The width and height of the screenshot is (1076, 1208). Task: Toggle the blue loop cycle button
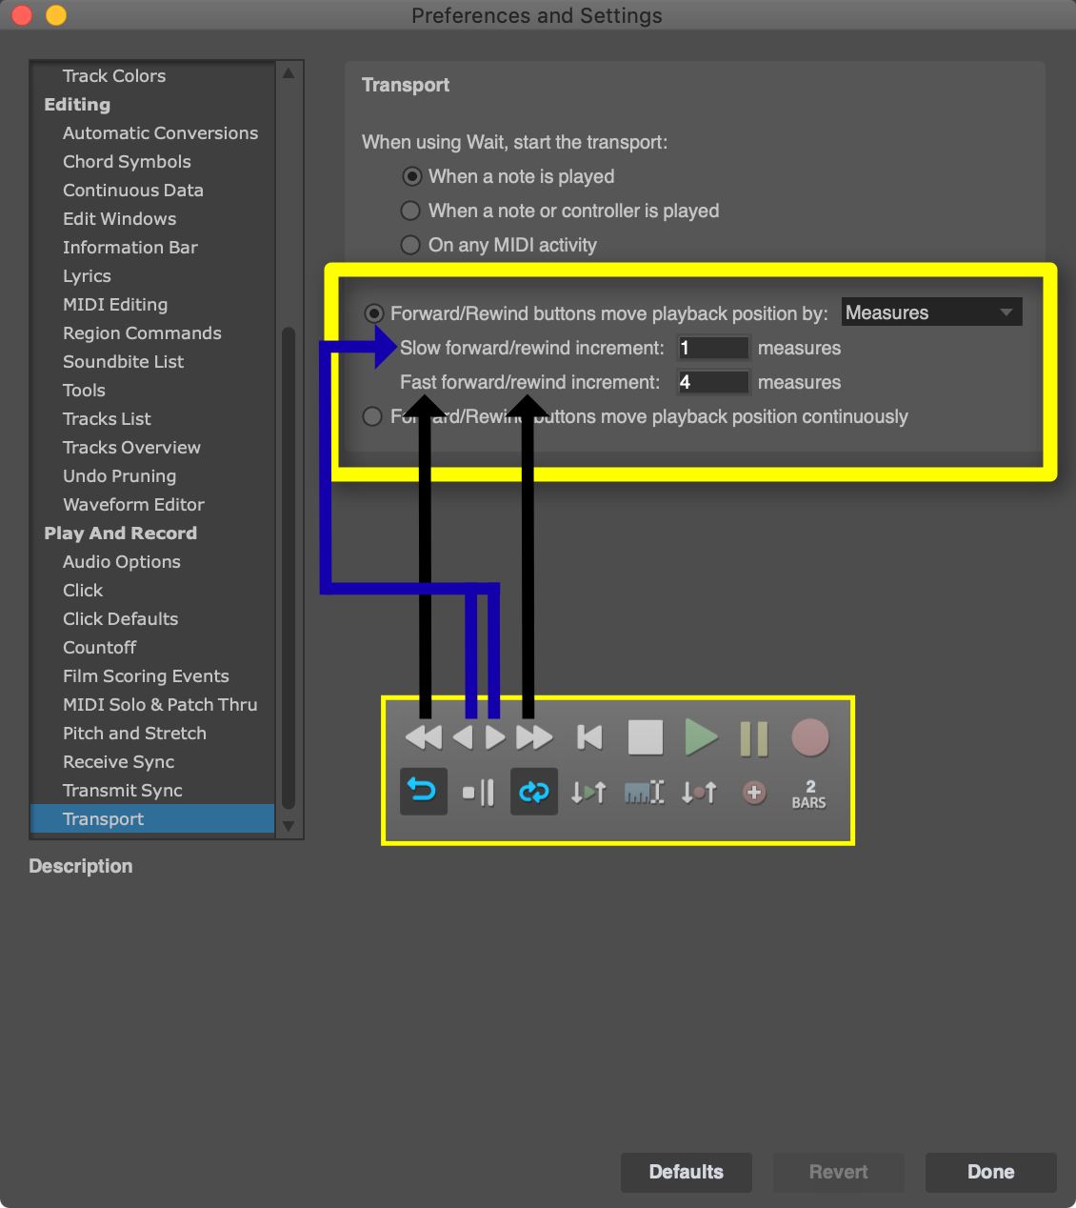pos(533,792)
